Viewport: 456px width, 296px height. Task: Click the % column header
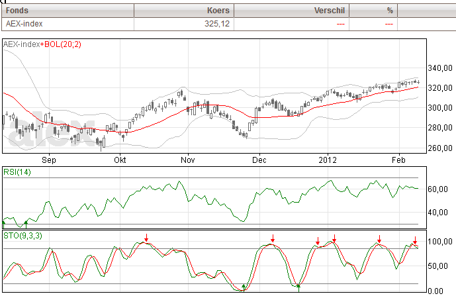pyautogui.click(x=373, y=11)
